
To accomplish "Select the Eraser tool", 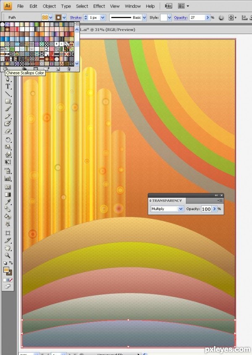I will coord(8,131).
